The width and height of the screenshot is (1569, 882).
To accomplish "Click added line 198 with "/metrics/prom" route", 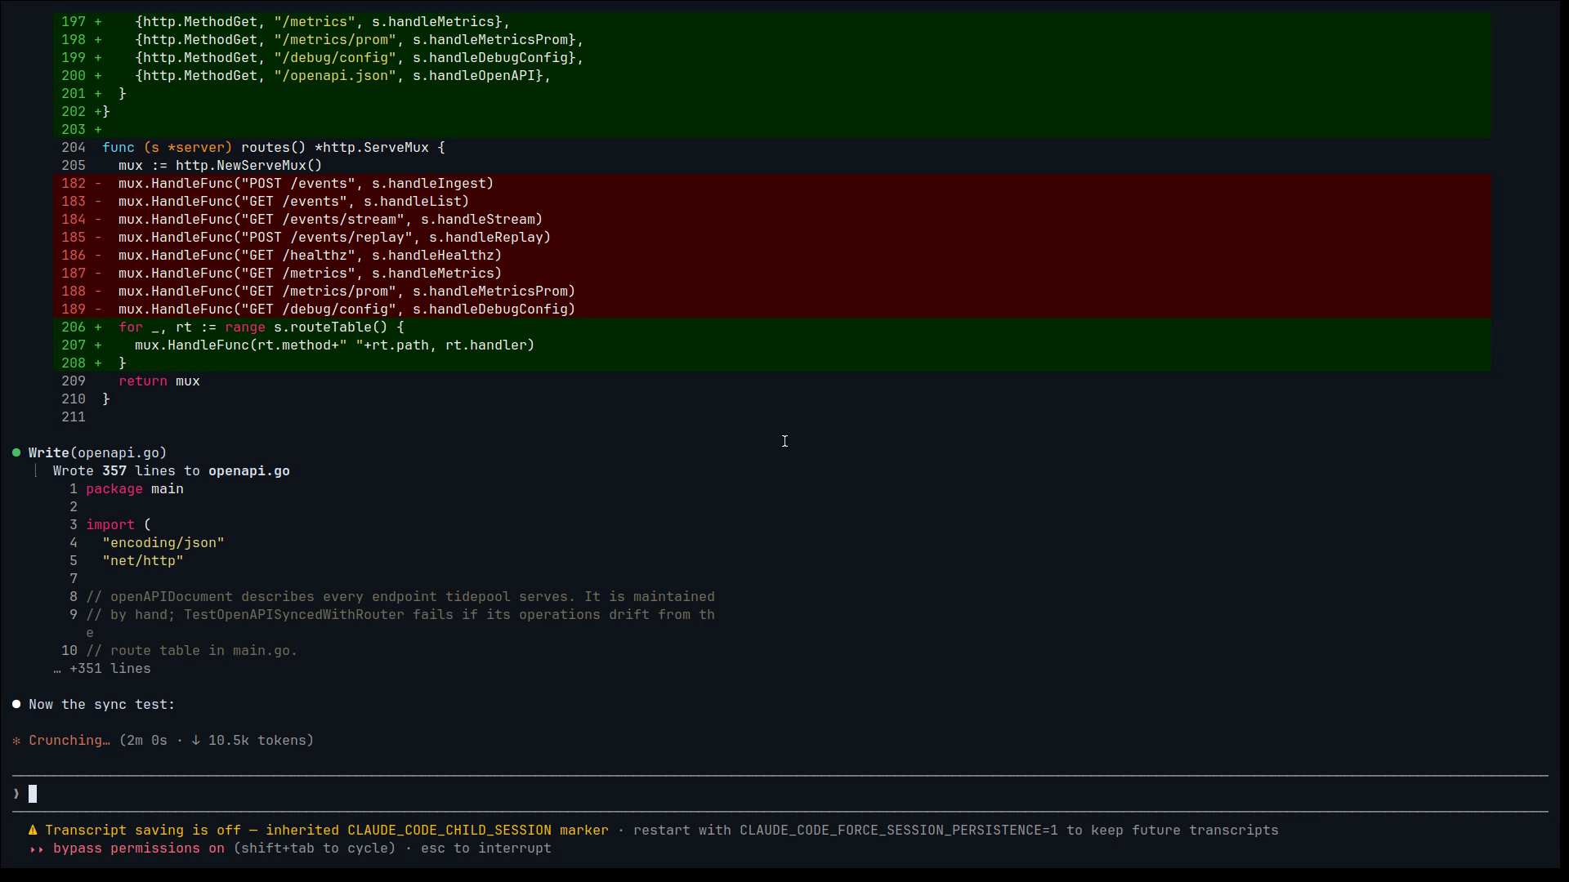I will point(772,40).
